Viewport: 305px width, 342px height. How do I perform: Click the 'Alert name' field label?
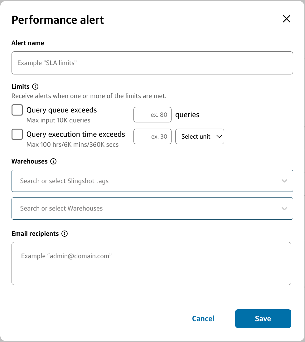coord(28,43)
